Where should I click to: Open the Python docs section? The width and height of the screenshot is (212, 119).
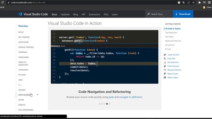pyautogui.click(x=22, y=75)
